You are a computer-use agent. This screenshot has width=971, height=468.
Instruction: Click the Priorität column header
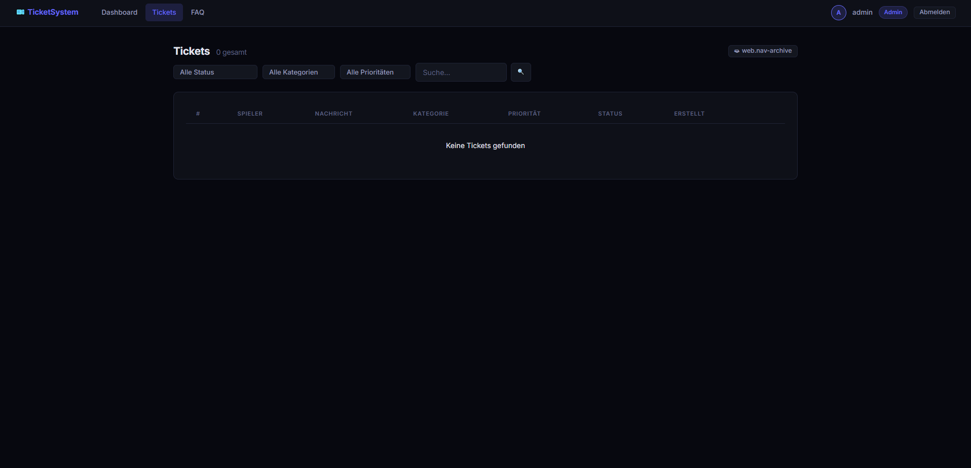pos(524,114)
